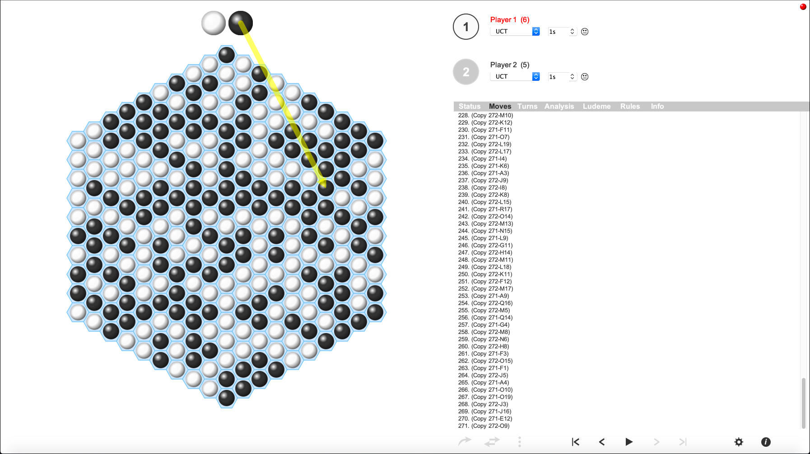The width and height of the screenshot is (810, 454).
Task: Open settings gear icon
Action: coord(739,442)
